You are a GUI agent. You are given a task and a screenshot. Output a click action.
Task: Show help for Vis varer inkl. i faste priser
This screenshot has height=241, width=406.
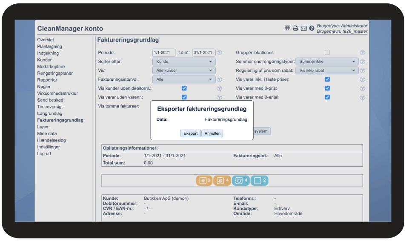[363, 79]
